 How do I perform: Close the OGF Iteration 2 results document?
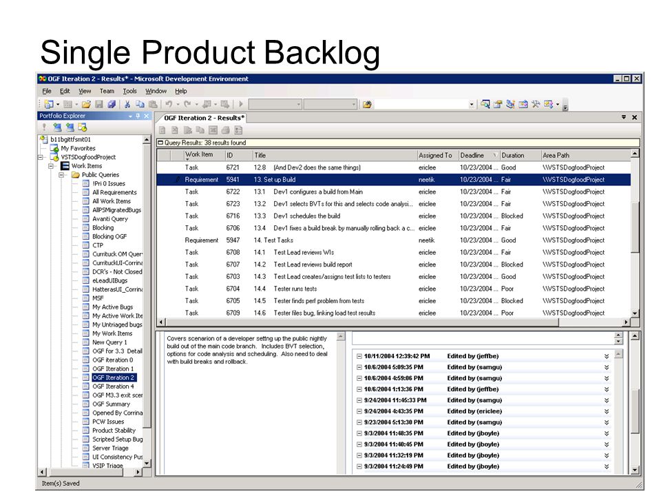tap(634, 117)
